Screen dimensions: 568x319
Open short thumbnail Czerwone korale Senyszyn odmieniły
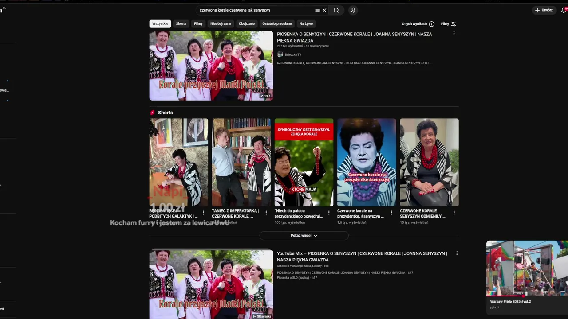coord(429,162)
